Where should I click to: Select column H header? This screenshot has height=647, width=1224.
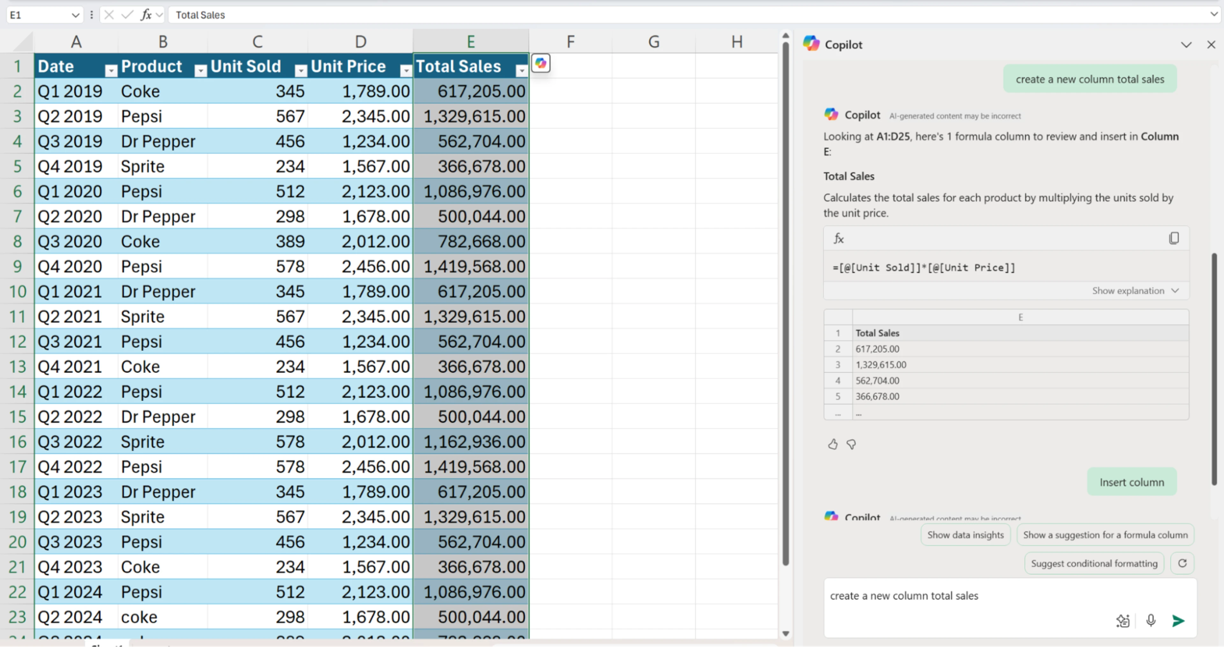737,42
